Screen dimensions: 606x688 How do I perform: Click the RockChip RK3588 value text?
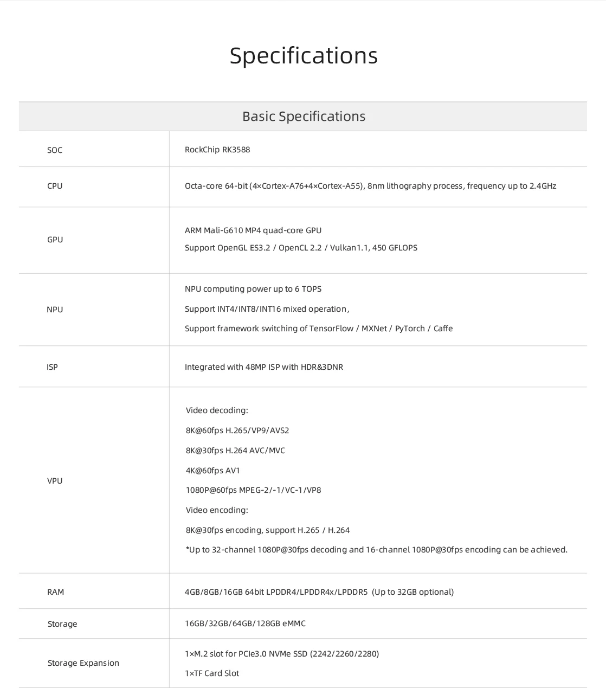click(217, 150)
